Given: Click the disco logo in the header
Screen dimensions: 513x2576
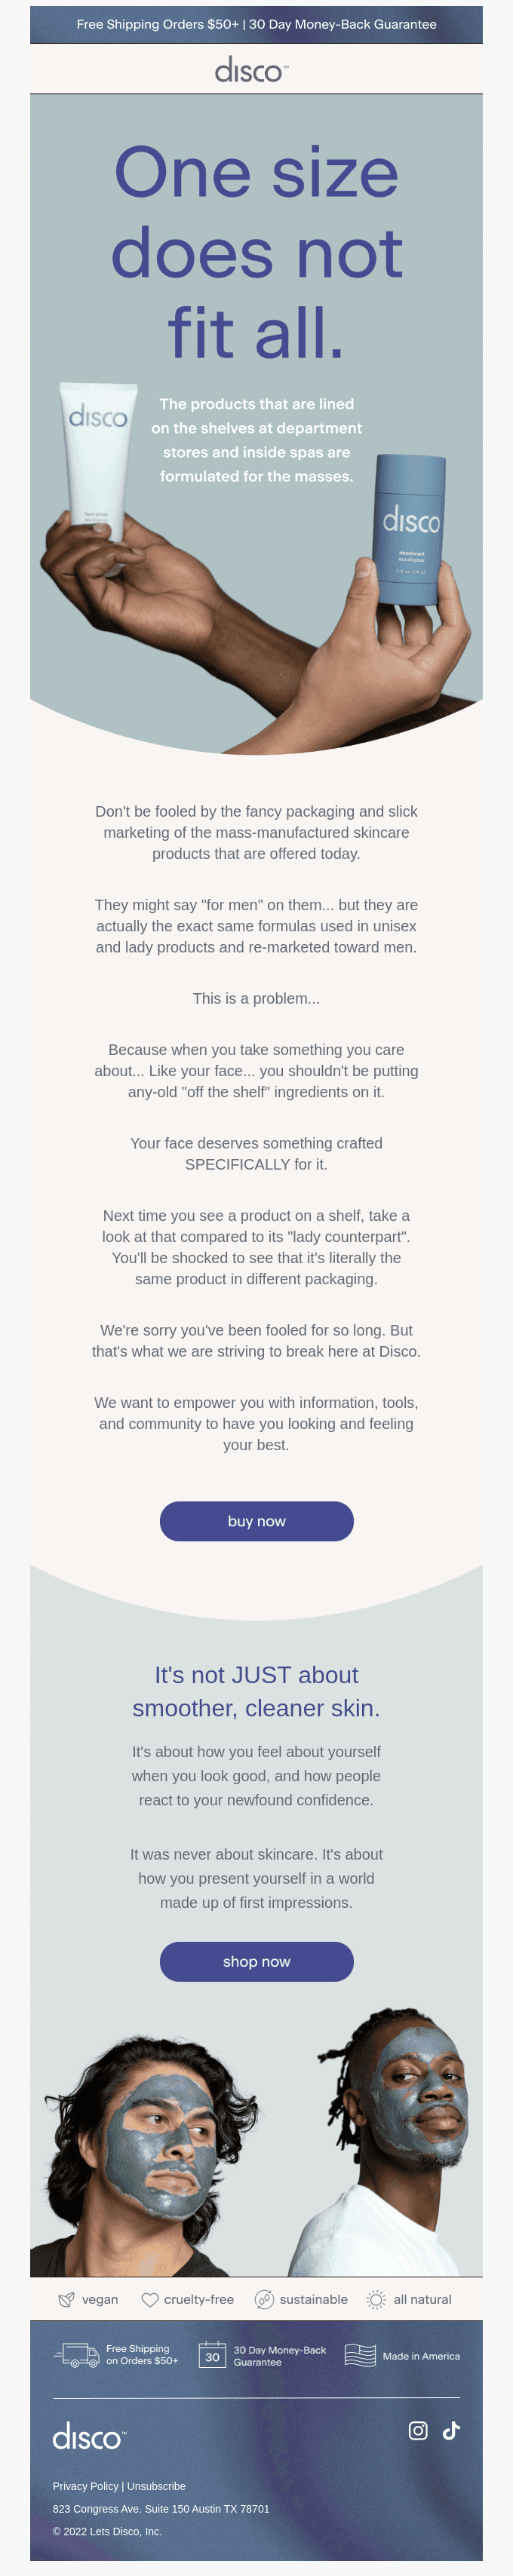Looking at the screenshot, I should [252, 70].
